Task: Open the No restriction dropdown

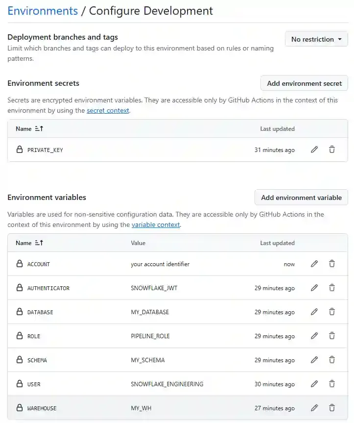Action: [316, 39]
